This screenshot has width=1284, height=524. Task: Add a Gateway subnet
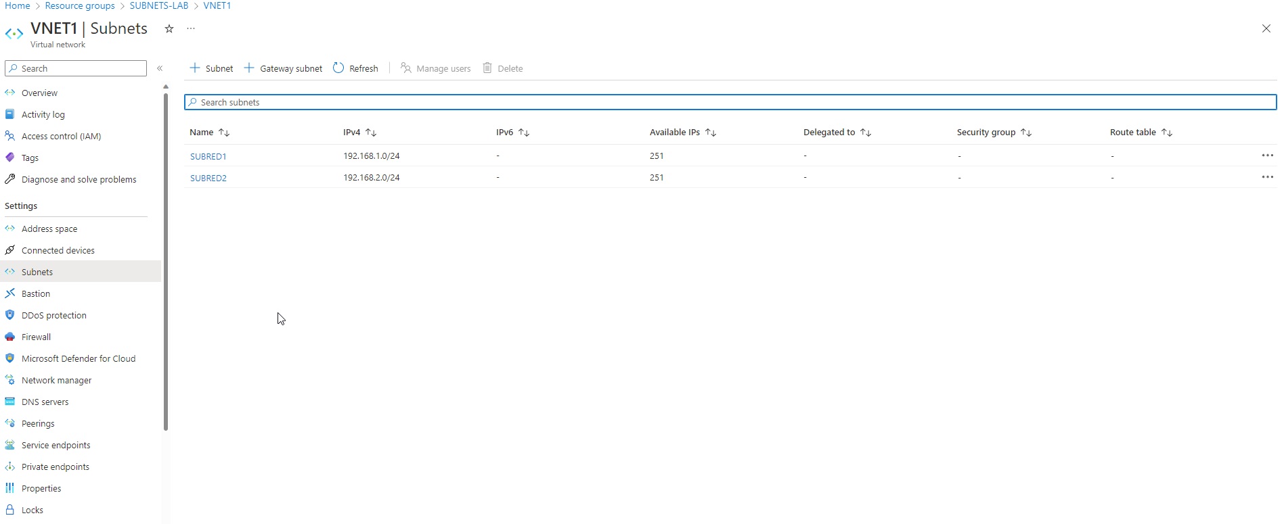[x=283, y=68]
